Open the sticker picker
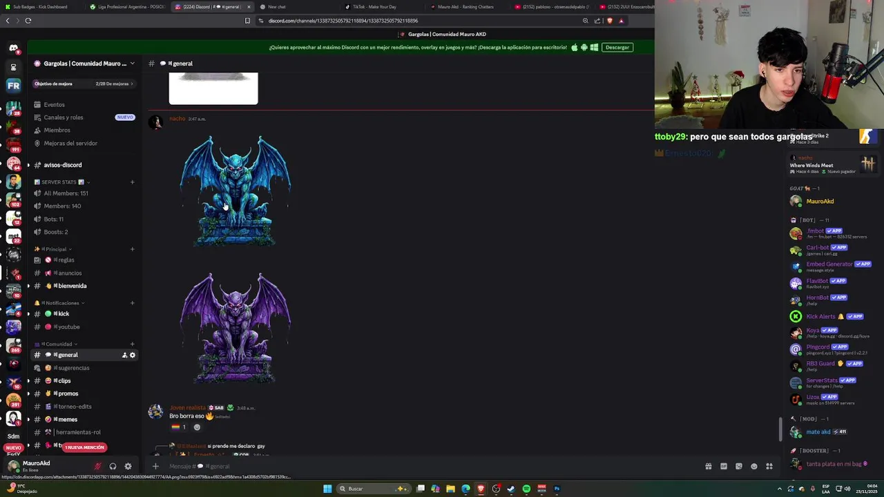Viewport: 884px width, 497px height. (739, 466)
